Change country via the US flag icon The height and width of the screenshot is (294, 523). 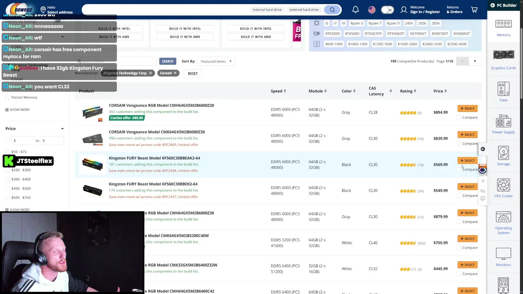click(371, 9)
